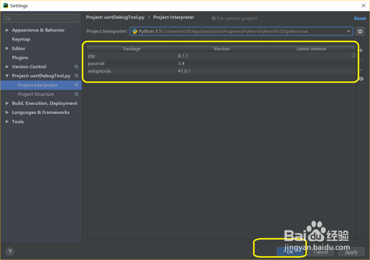Viewport: 370px width, 260px height.
Task: Click the Cancel button
Action: tap(321, 252)
